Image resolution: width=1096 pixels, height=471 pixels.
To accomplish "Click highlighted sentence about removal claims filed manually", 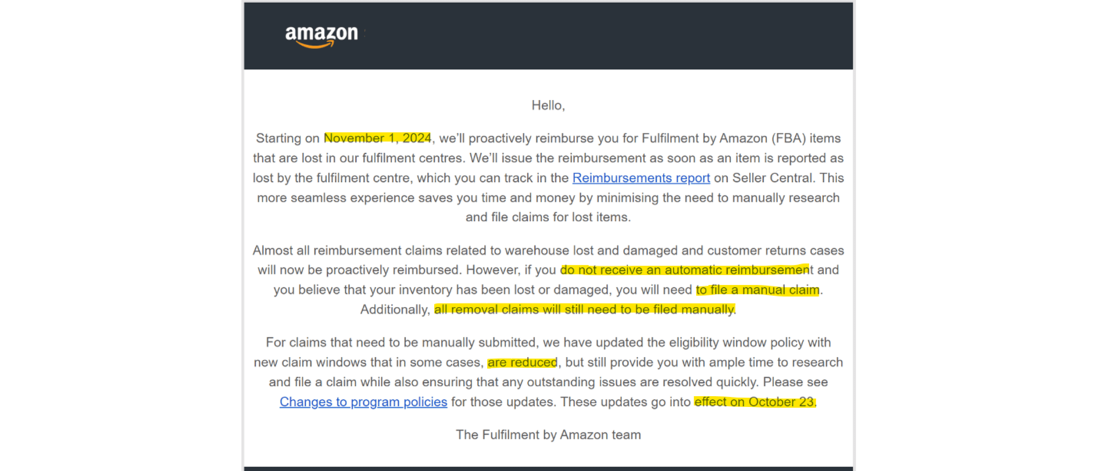I will (x=584, y=309).
